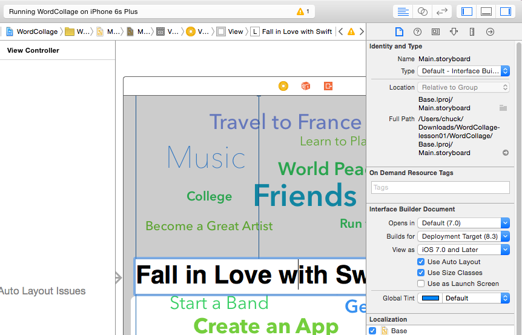Image resolution: width=522 pixels, height=335 pixels.
Task: Click the warning icon in status bar
Action: click(x=300, y=12)
